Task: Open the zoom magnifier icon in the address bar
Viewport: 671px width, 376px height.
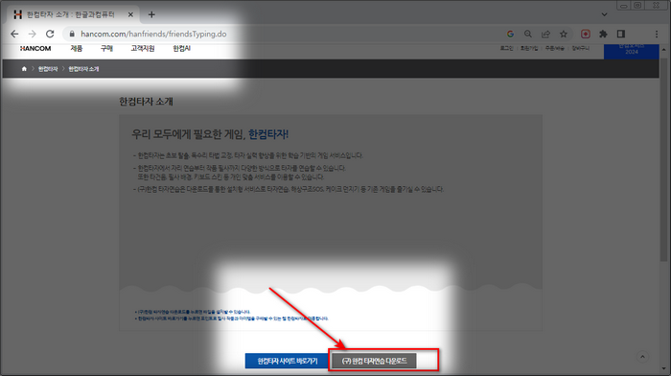Action: (528, 34)
